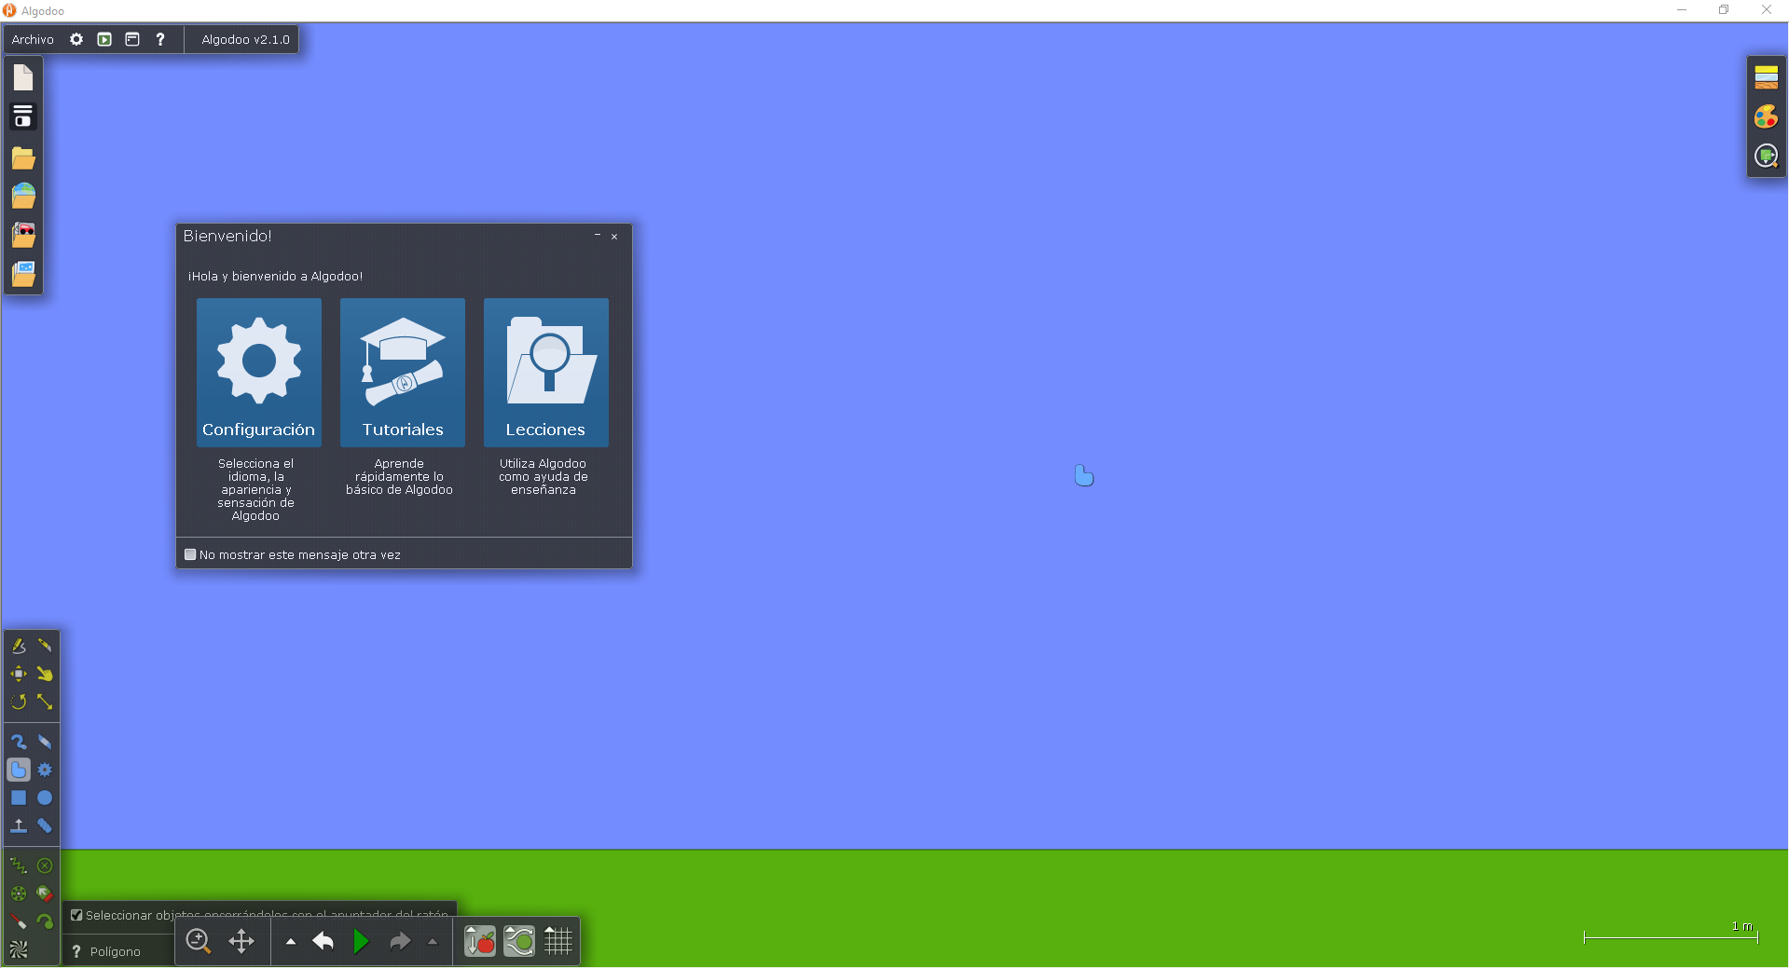Check 'No mostrar este mensaje otra vez'
The image size is (1789, 969).
(x=190, y=554)
